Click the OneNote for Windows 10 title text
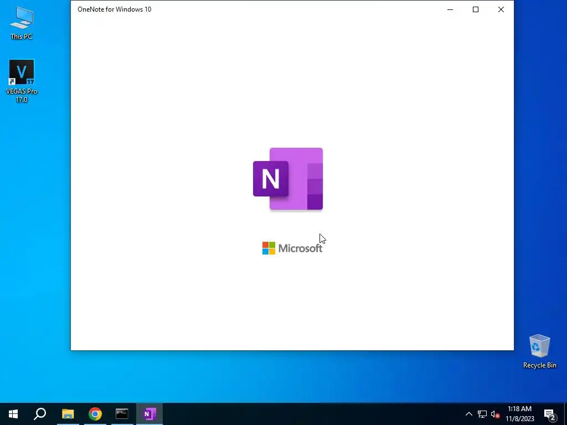 [114, 9]
